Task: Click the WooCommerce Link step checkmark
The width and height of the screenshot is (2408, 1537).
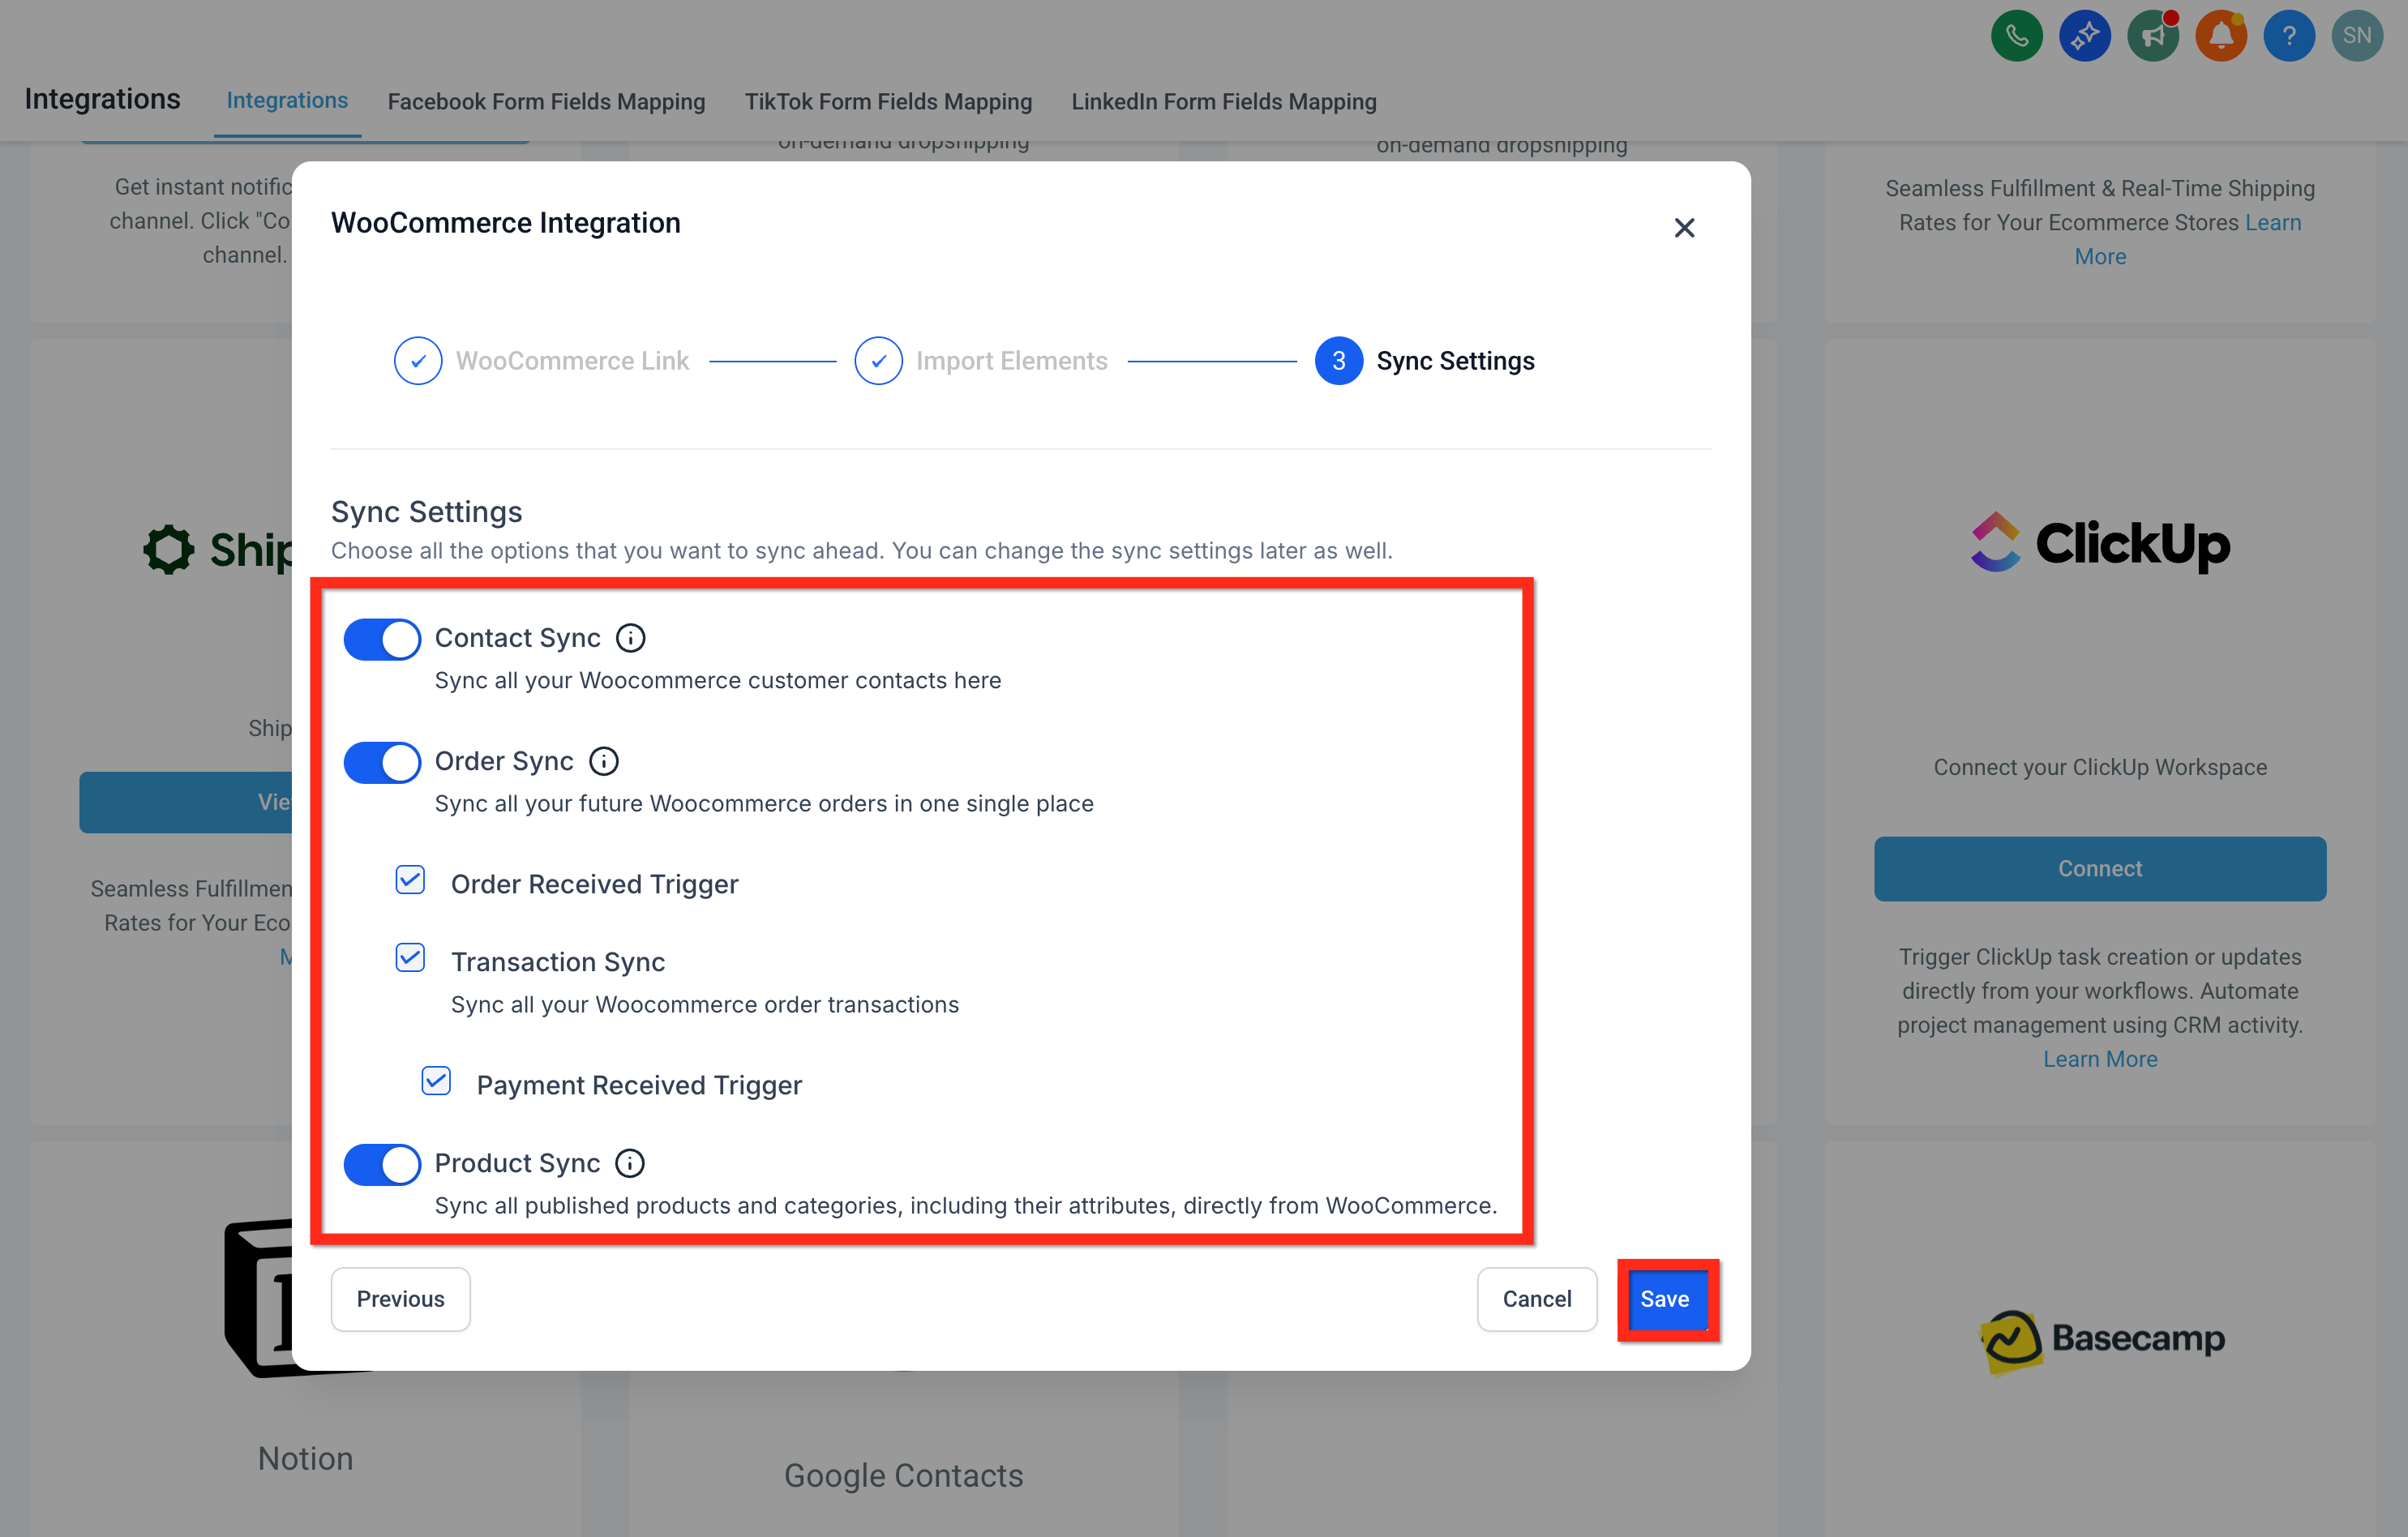Action: 418,361
